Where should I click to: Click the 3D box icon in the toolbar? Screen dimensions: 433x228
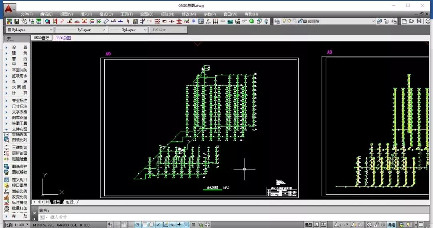[x=259, y=21]
